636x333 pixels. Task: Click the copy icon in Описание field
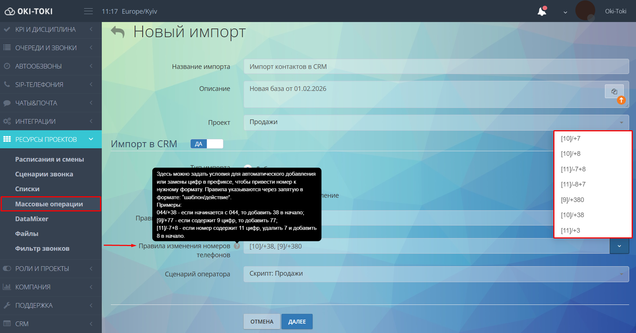coord(614,91)
